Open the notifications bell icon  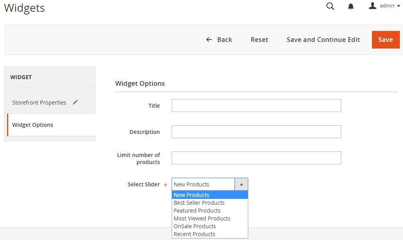pos(351,7)
